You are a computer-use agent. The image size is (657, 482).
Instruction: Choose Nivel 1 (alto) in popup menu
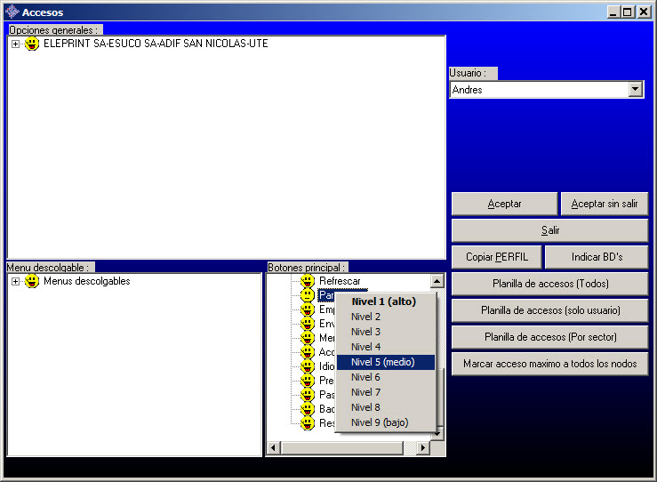coord(386,301)
